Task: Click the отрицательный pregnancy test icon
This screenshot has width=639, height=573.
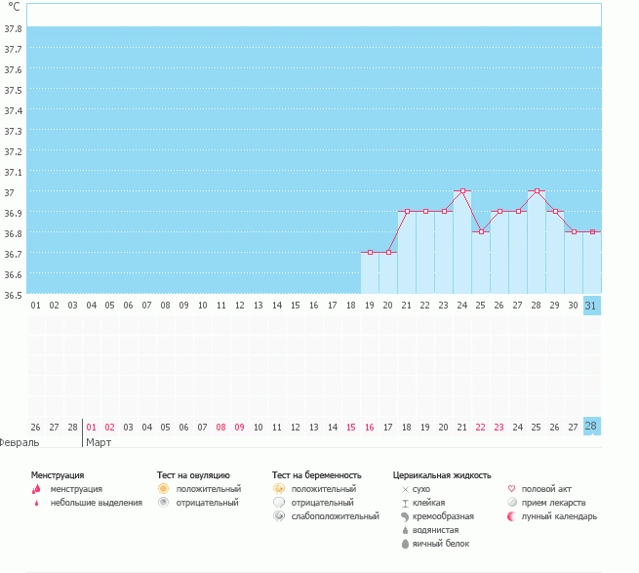Action: click(279, 503)
